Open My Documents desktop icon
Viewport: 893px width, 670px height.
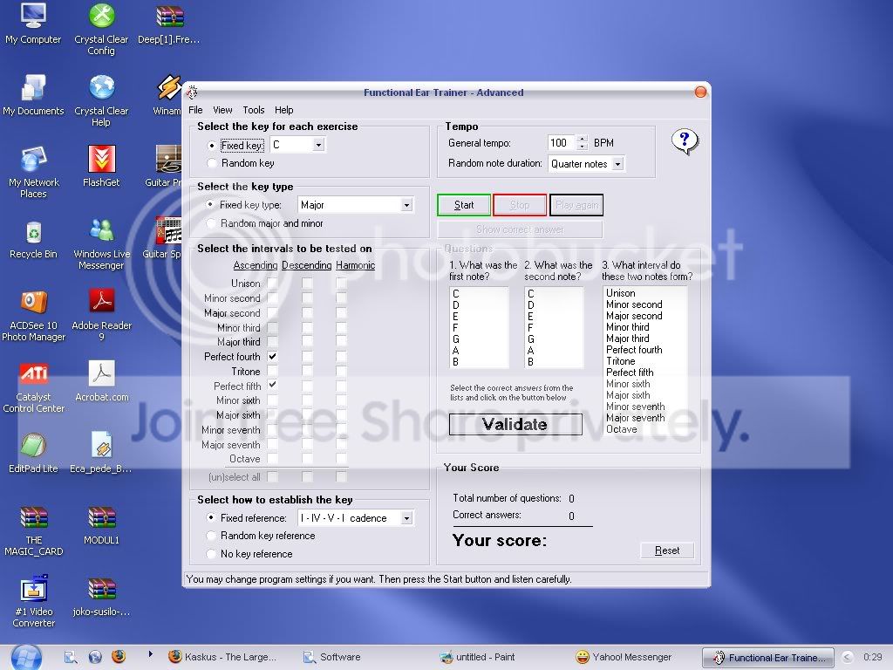point(33,96)
